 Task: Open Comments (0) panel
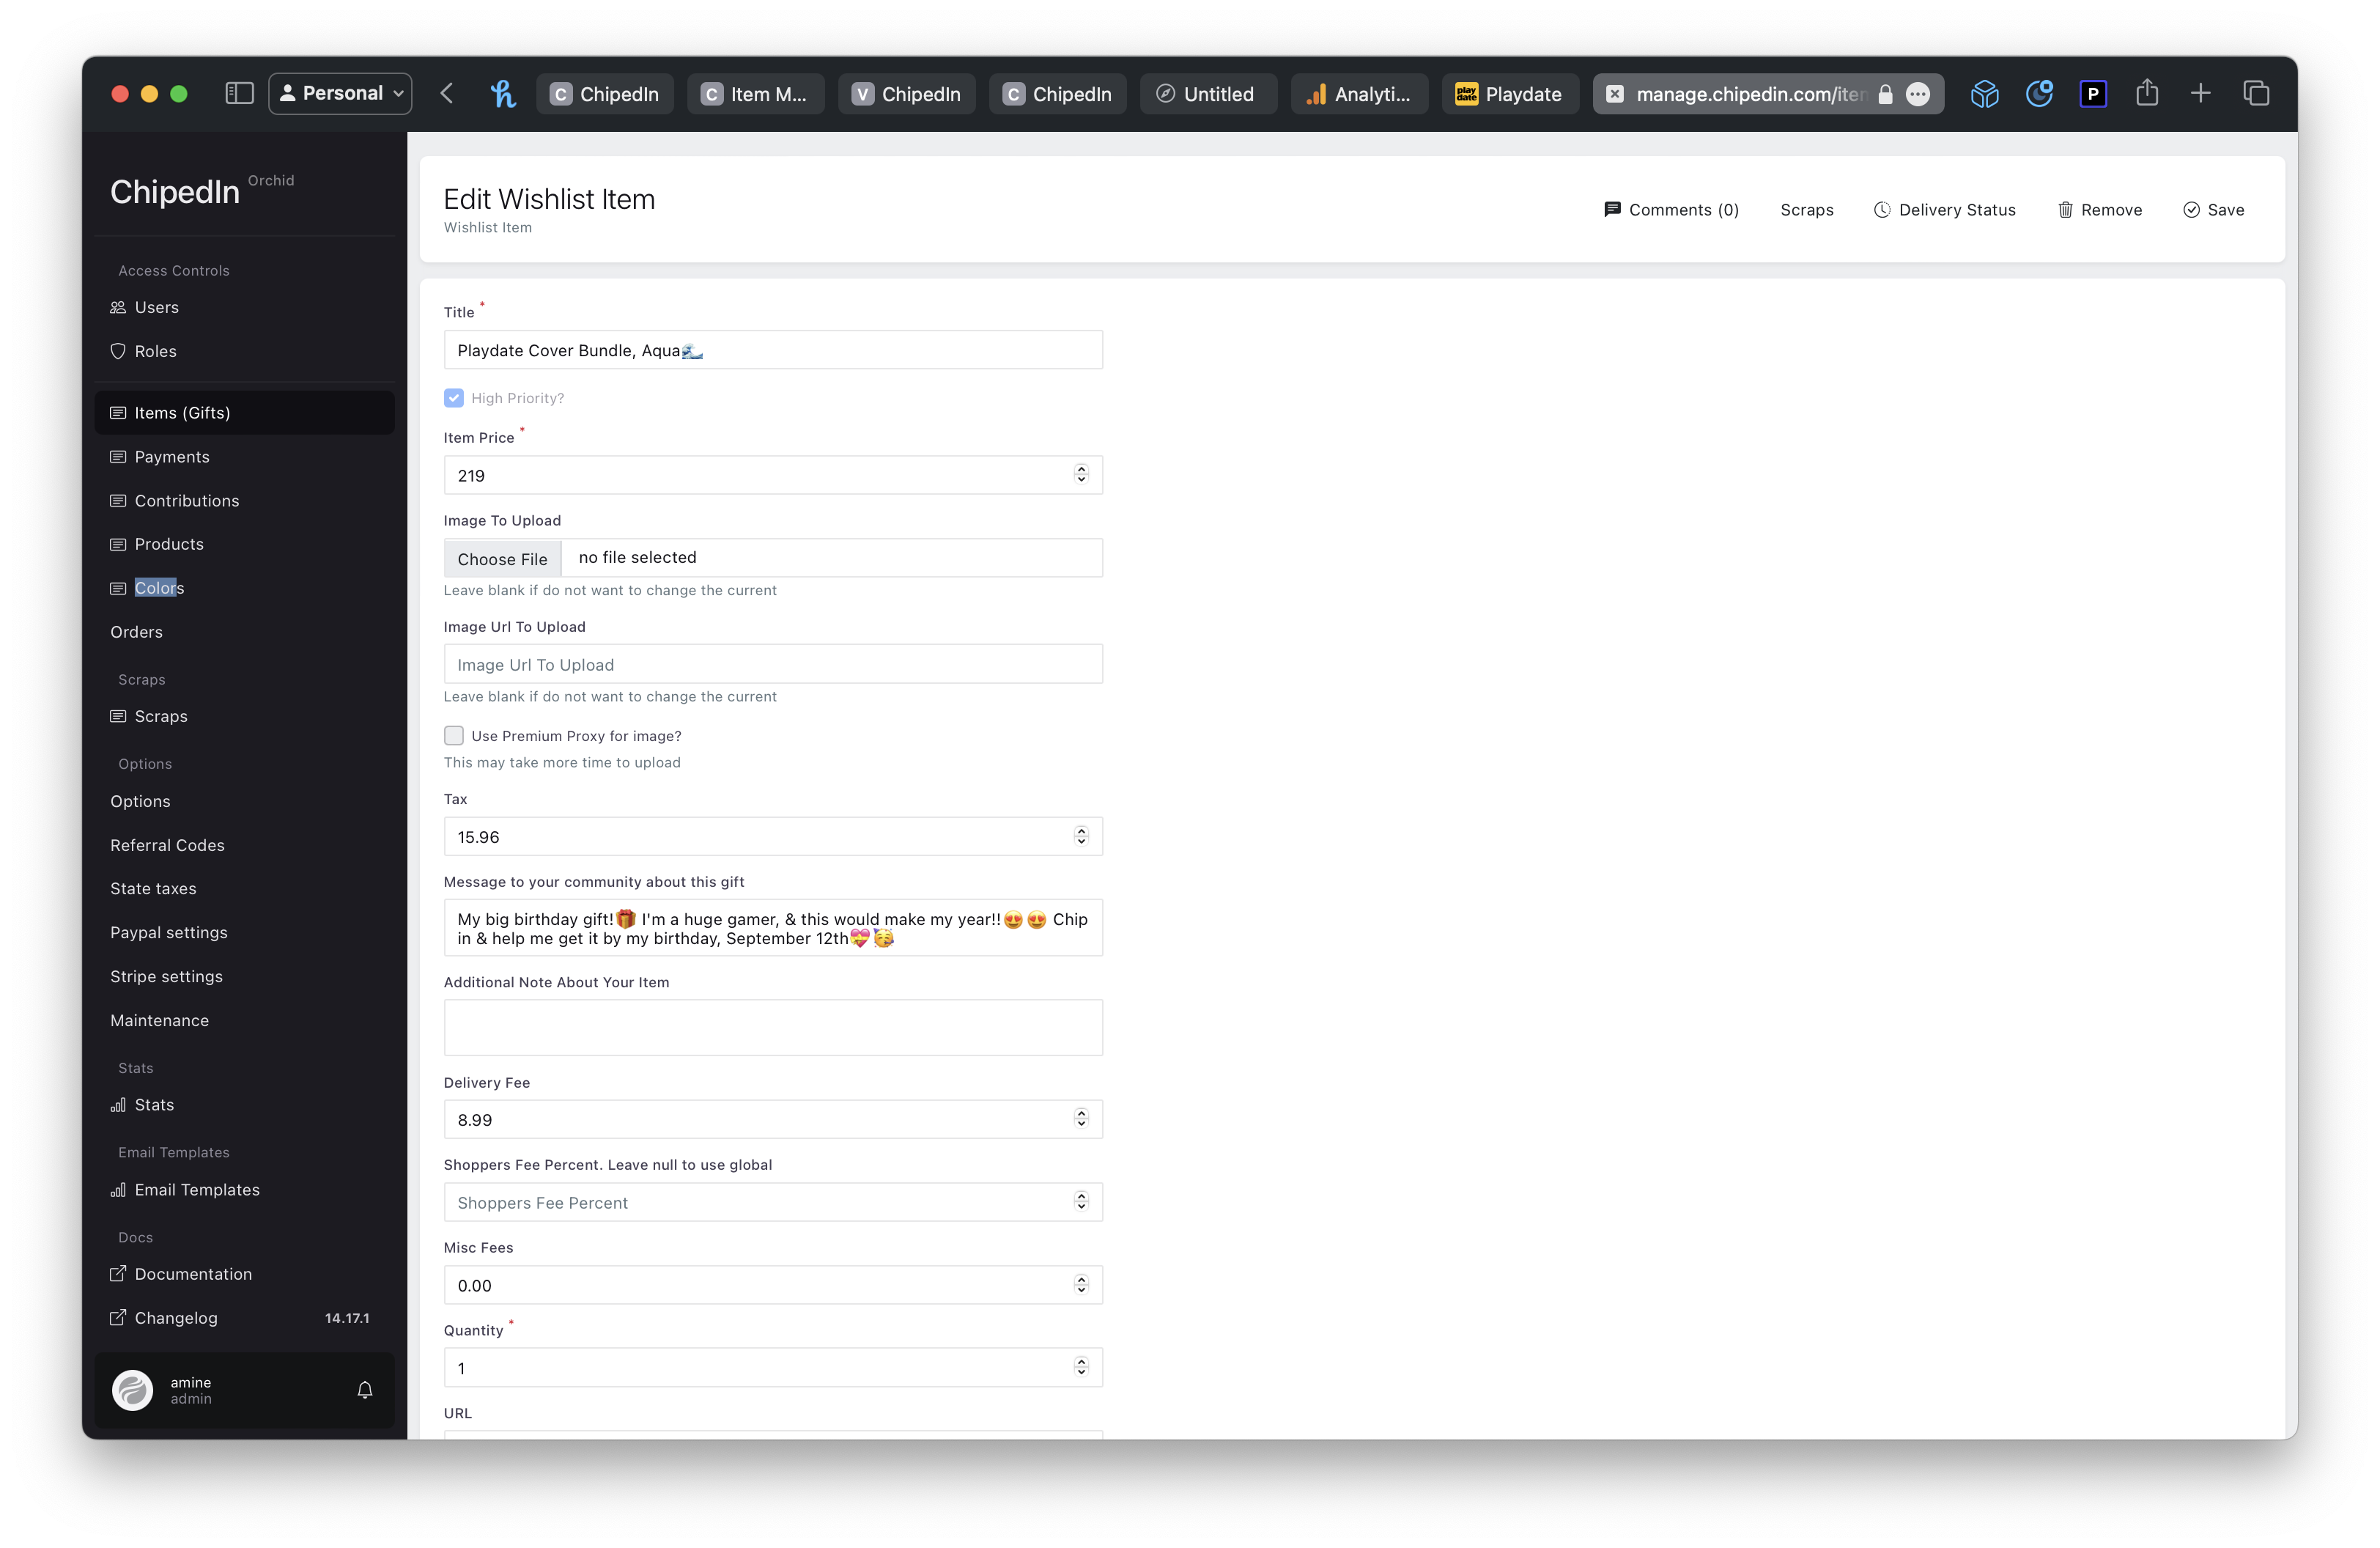click(1671, 210)
